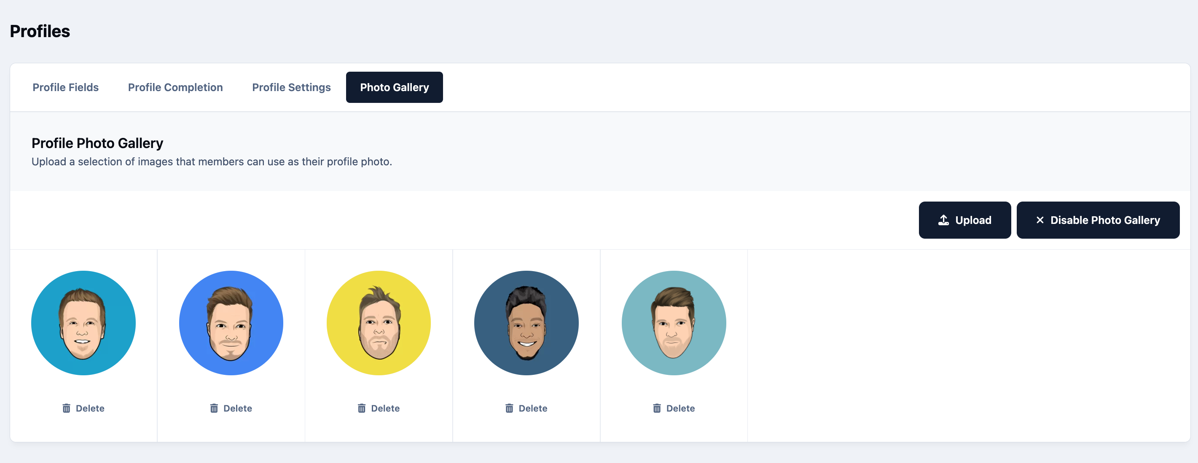Click trash icon under blue avatar
The image size is (1198, 463).
point(214,408)
